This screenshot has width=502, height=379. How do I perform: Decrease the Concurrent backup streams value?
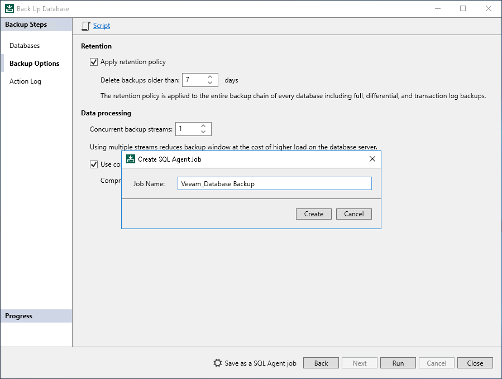click(203, 132)
